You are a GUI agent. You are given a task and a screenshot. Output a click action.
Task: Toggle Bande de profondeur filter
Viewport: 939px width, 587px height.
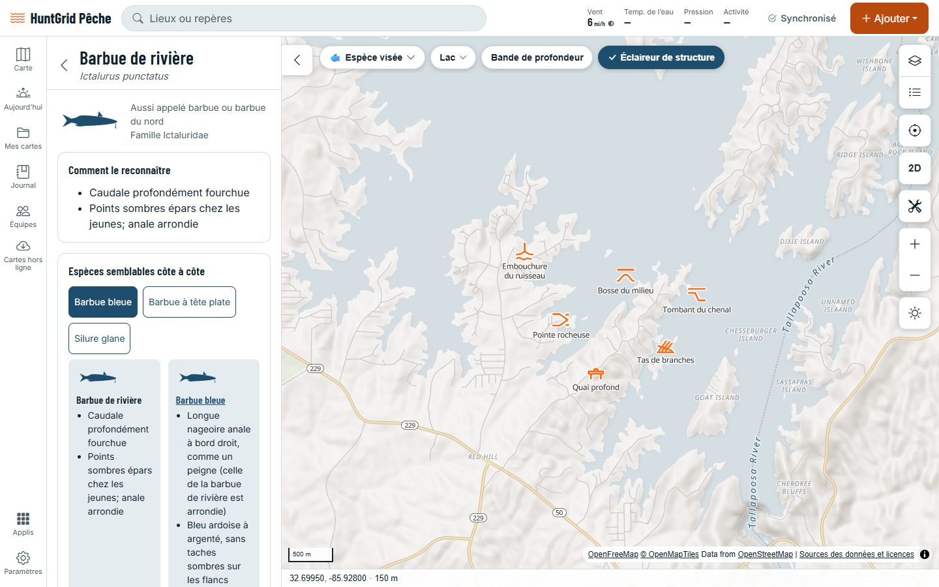pyautogui.click(x=537, y=57)
